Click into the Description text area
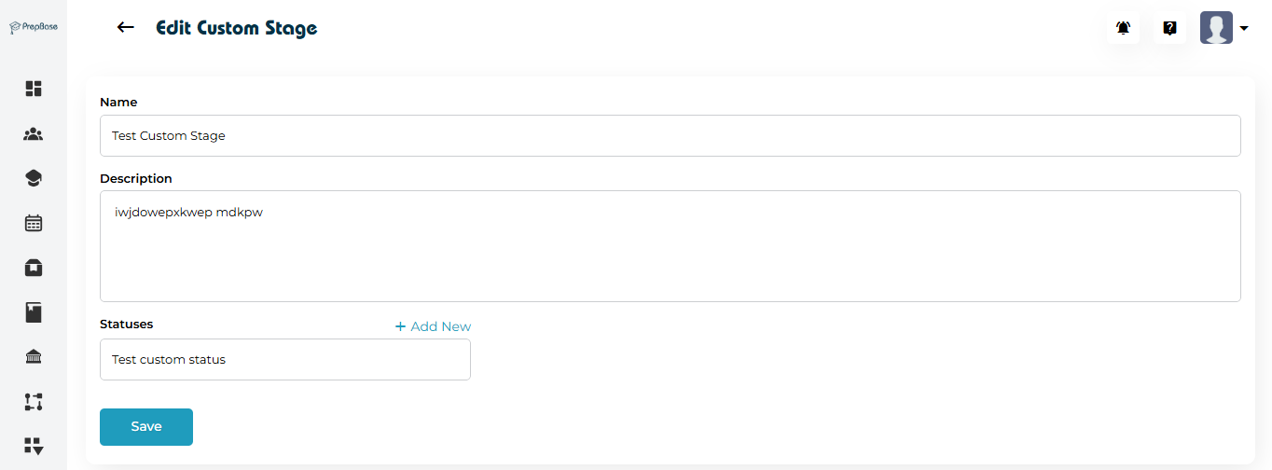The image size is (1272, 470). pos(670,246)
